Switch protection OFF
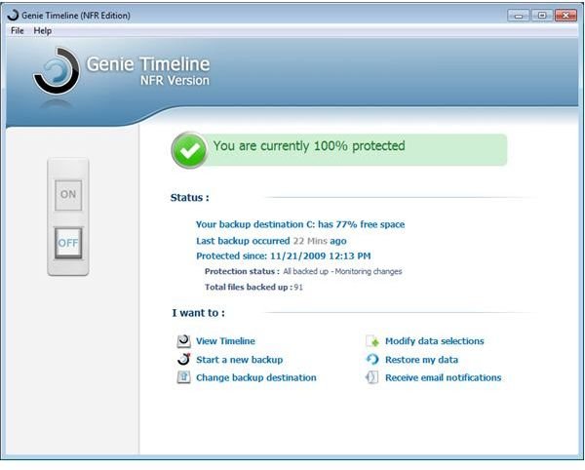The height and width of the screenshot is (470, 585). pos(68,243)
